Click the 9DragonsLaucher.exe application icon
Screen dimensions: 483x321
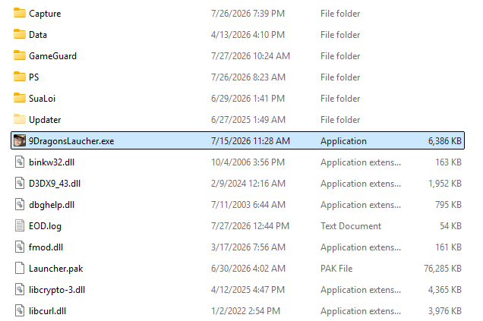(20, 140)
